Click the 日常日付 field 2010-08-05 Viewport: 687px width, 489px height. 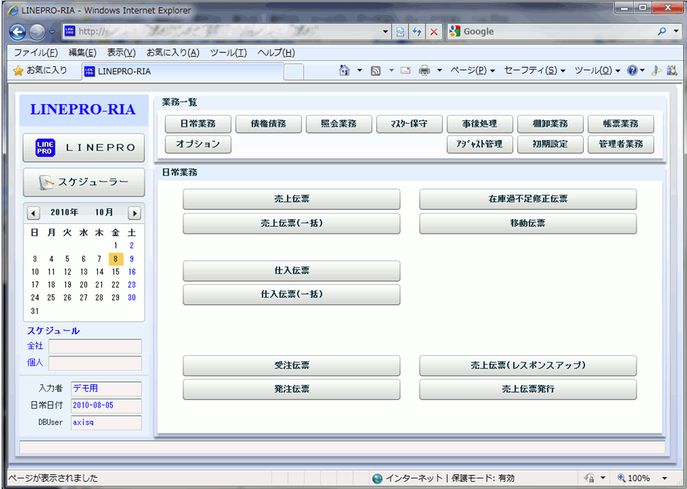pyautogui.click(x=106, y=406)
